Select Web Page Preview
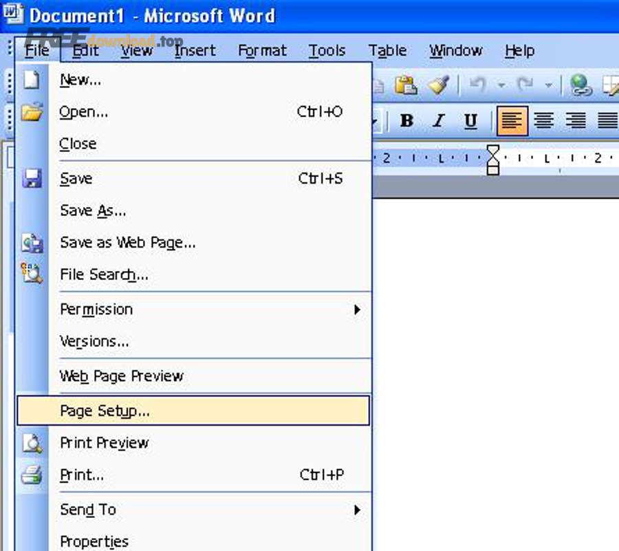The image size is (619, 551). [193, 376]
